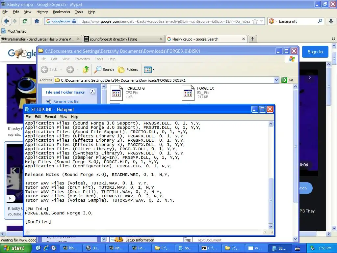337x253 pixels.
Task: Bookmark this page with the star icon
Action: coord(255,21)
